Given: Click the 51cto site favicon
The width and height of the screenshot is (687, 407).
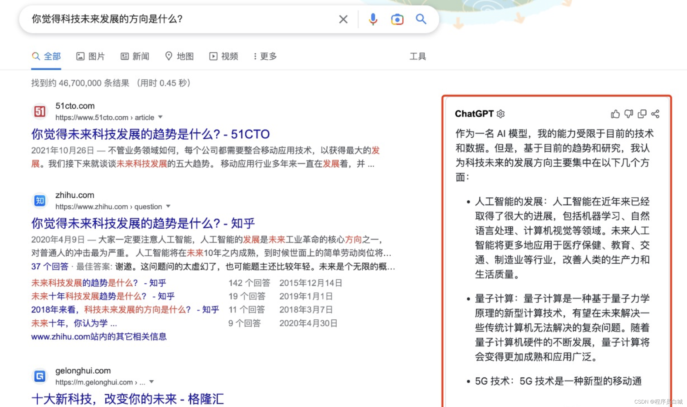Looking at the screenshot, I should [x=40, y=111].
